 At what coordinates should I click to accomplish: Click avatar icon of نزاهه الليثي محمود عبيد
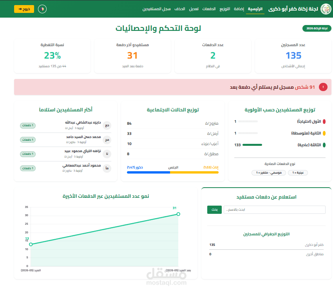click(107, 154)
